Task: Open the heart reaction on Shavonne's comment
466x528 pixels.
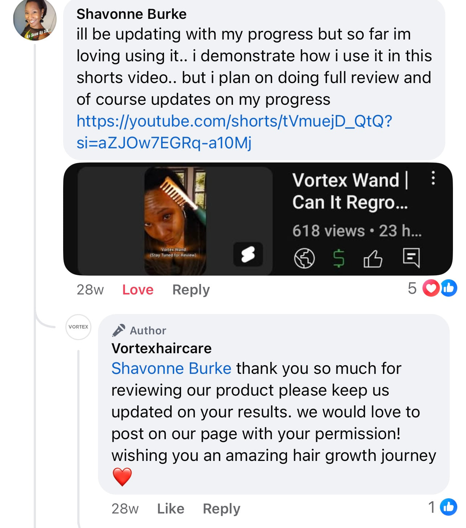Action: 431,289
